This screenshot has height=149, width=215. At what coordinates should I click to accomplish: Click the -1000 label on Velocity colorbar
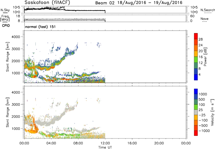coord(204,131)
